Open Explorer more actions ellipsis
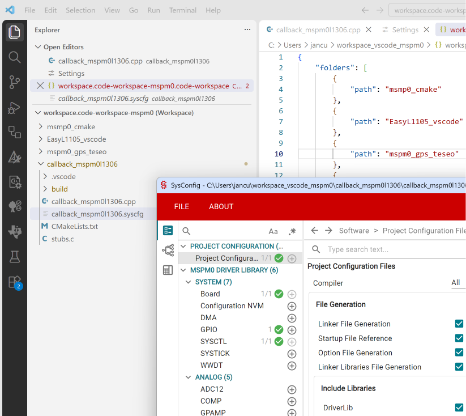The image size is (466, 416). point(247,29)
